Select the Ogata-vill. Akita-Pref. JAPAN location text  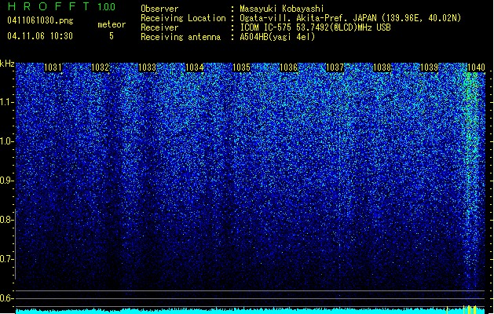pyautogui.click(x=350, y=18)
